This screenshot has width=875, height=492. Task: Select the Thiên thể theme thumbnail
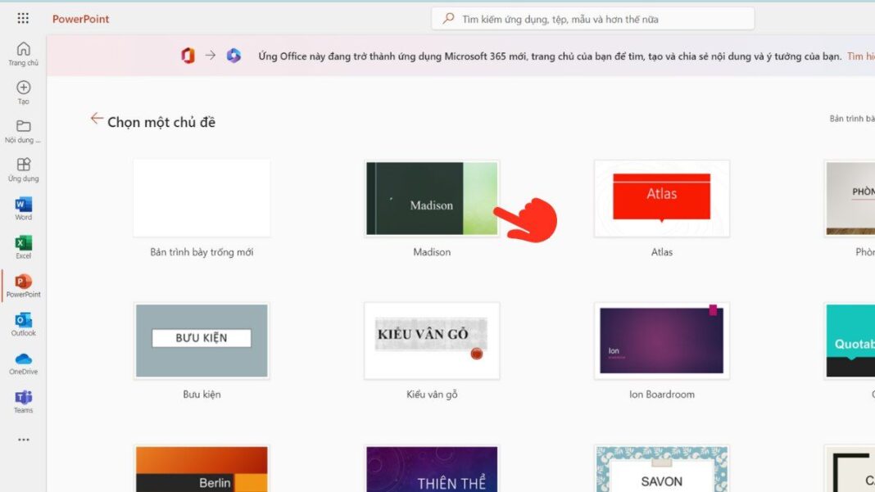pyautogui.click(x=432, y=468)
